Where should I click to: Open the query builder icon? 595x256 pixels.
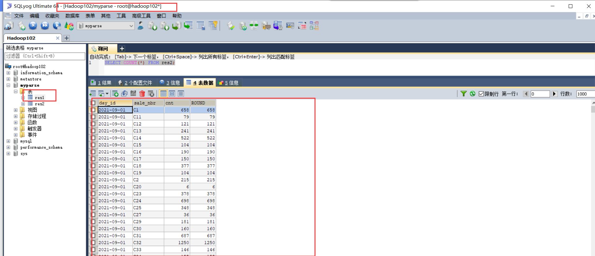pyautogui.click(x=302, y=26)
